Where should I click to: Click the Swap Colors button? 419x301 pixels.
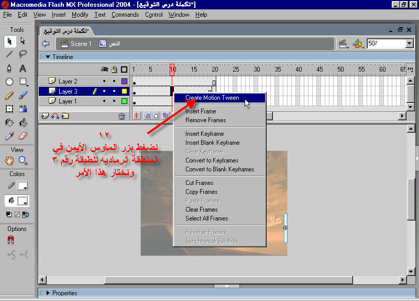pos(26,214)
